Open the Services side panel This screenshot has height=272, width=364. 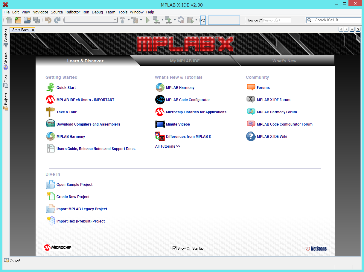(6, 38)
